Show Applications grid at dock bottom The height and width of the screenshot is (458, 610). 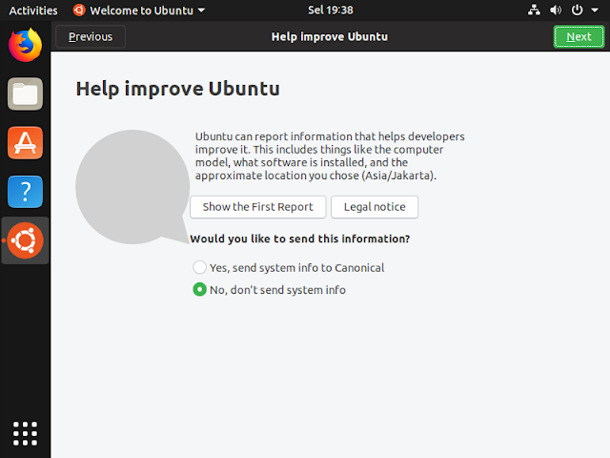click(x=26, y=433)
